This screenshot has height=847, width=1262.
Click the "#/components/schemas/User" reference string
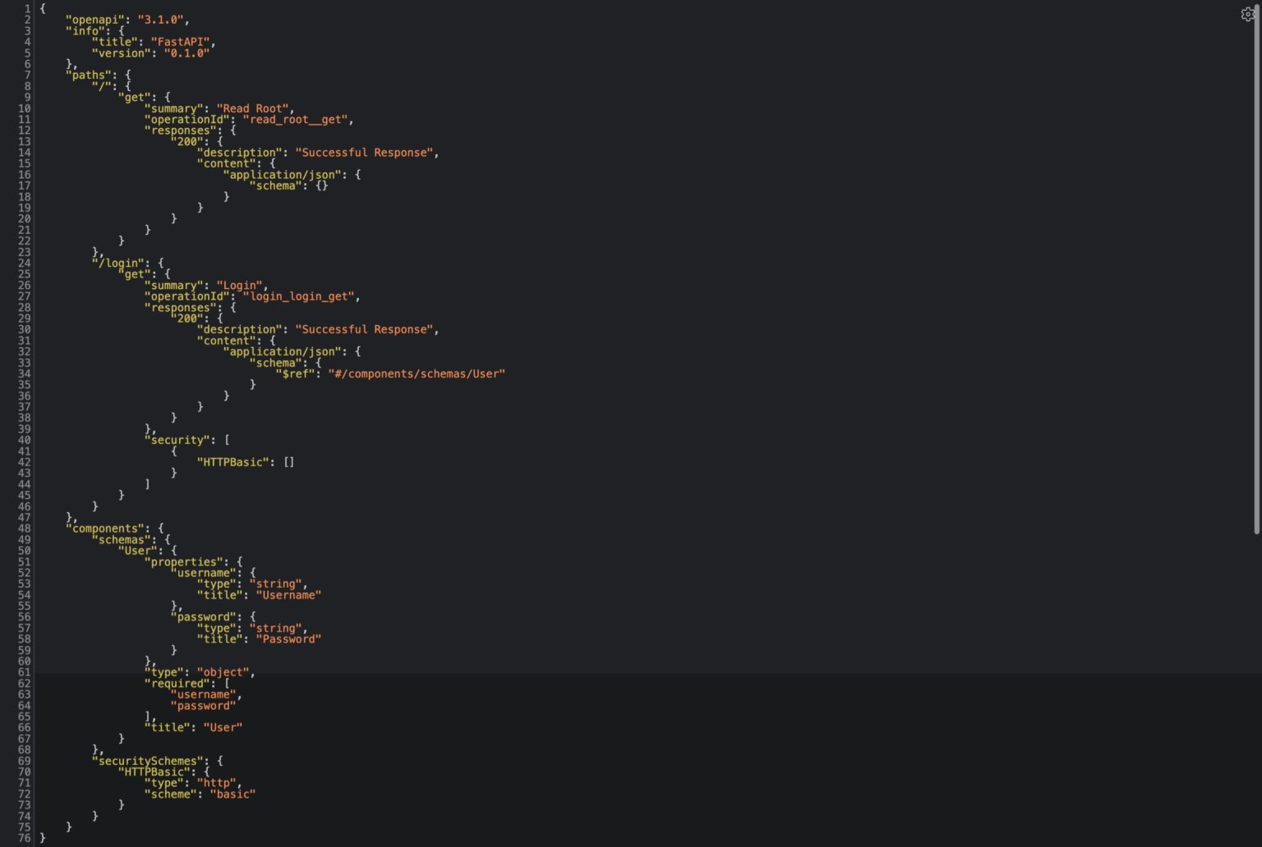[417, 373]
